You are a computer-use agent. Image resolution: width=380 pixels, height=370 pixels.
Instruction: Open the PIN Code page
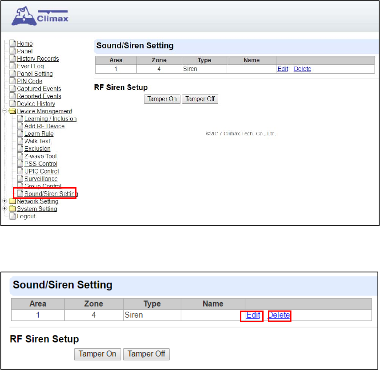[30, 81]
